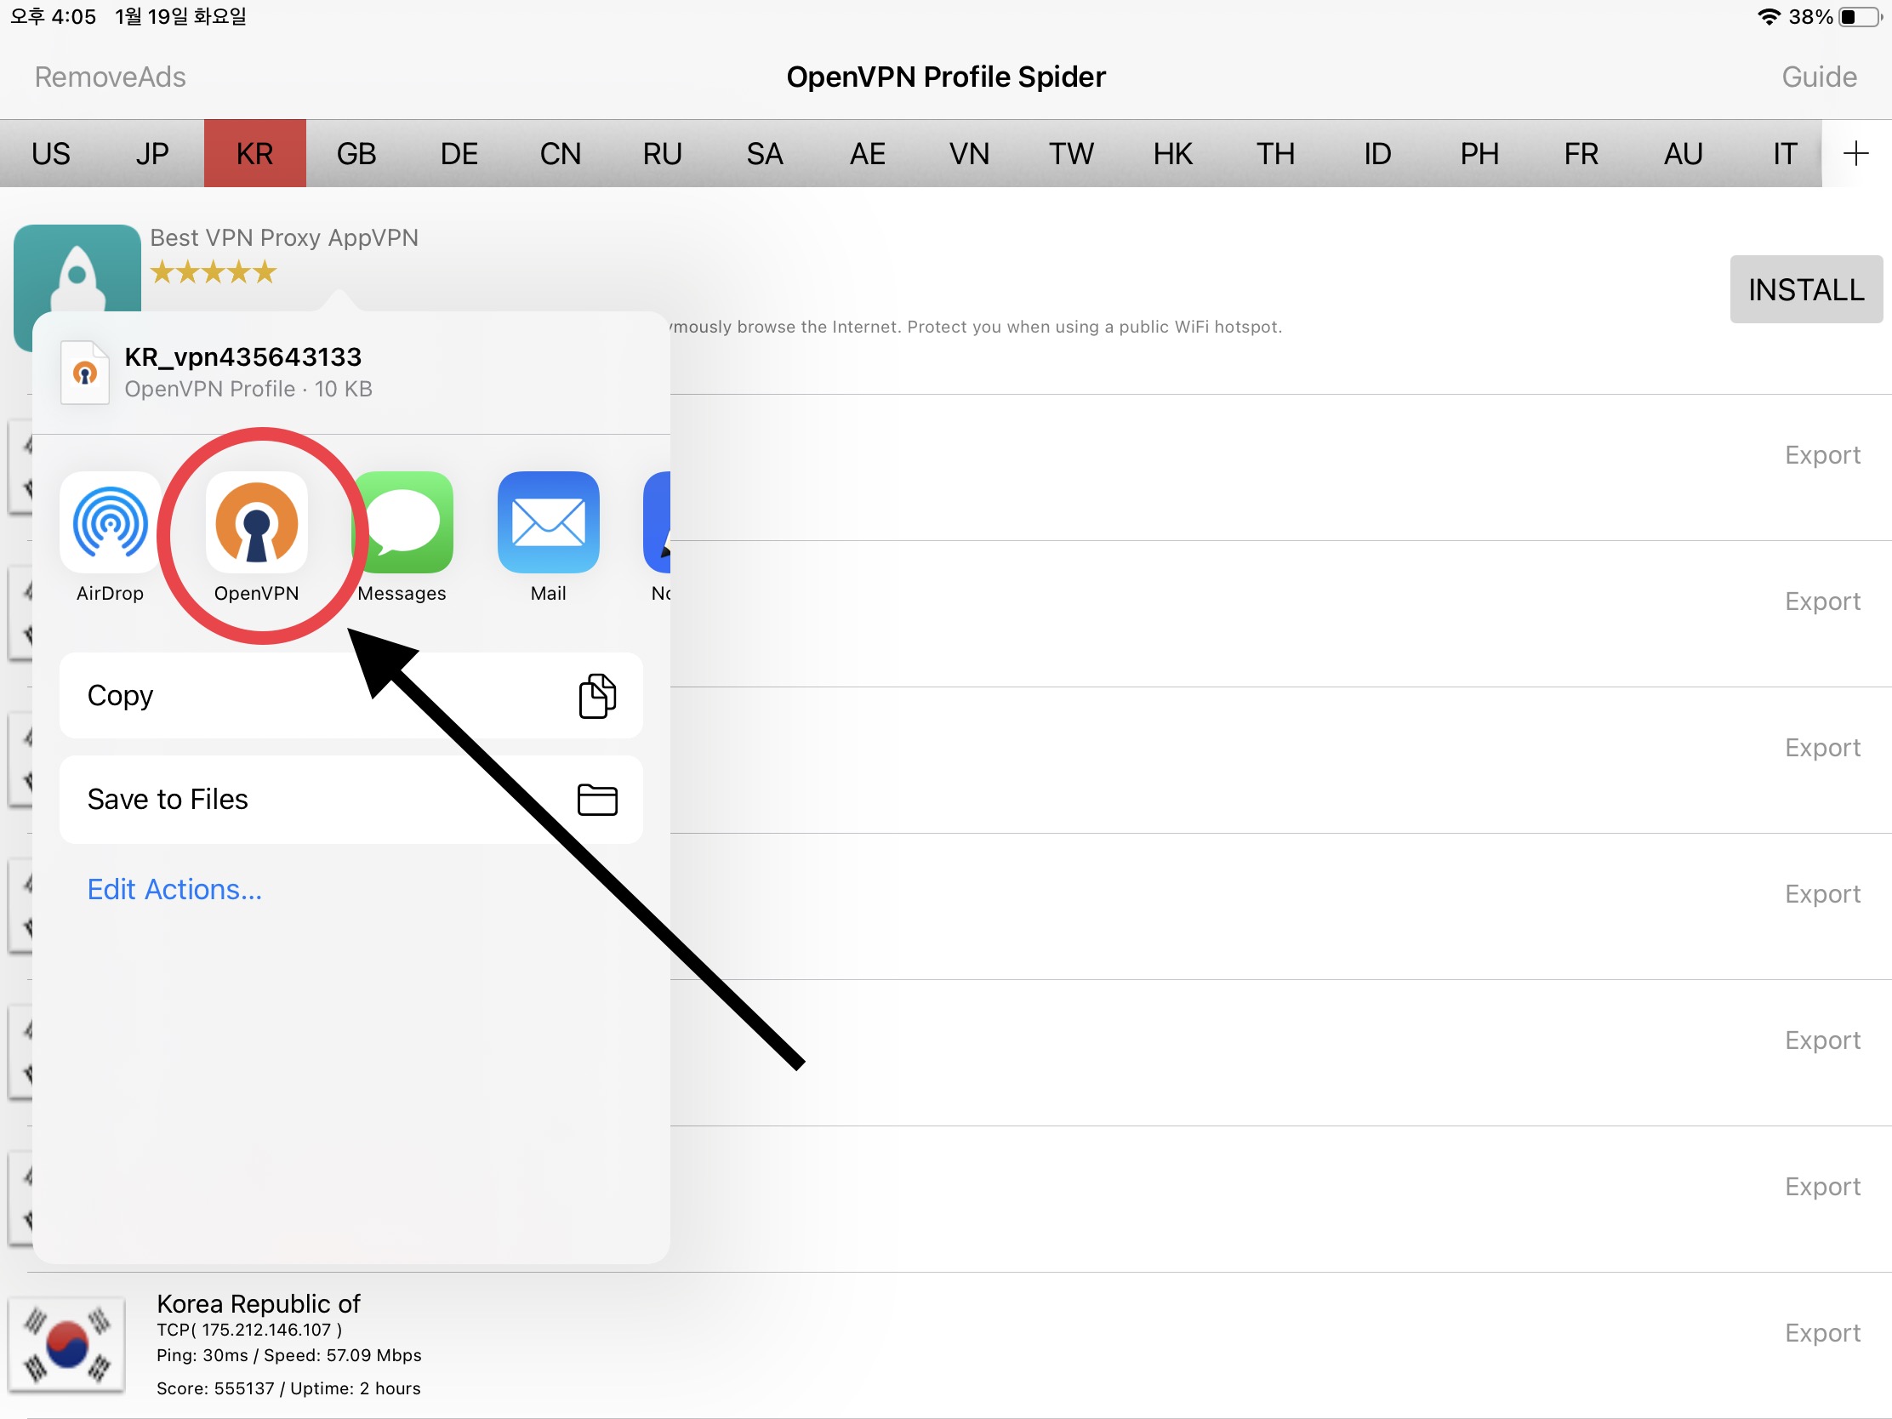This screenshot has height=1419, width=1892.
Task: Export the Korea Republic of 175.212.146.107 server
Action: tap(1822, 1332)
